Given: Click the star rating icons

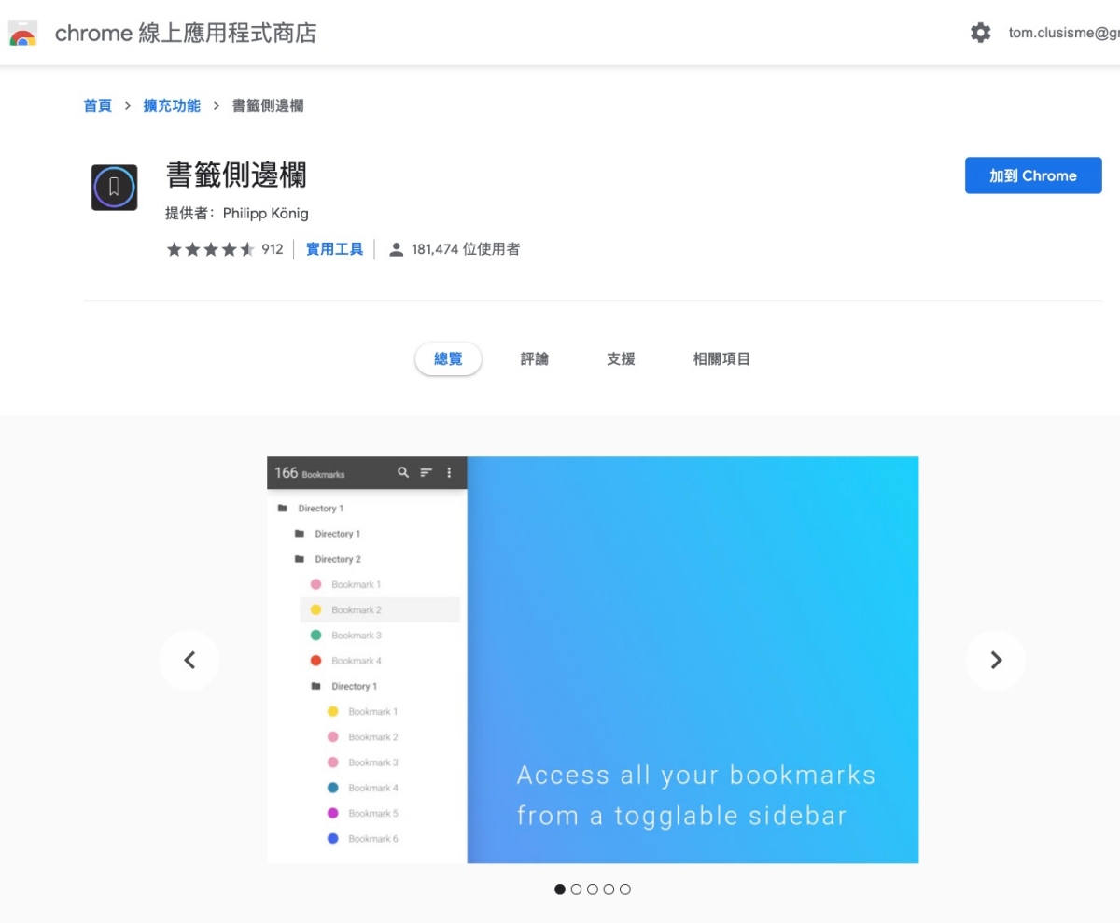Looking at the screenshot, I should click(x=211, y=249).
